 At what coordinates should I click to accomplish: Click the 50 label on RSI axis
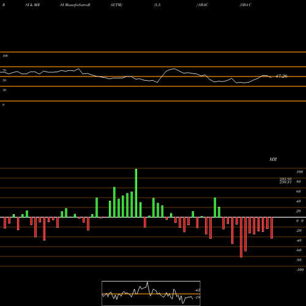point(4,80)
